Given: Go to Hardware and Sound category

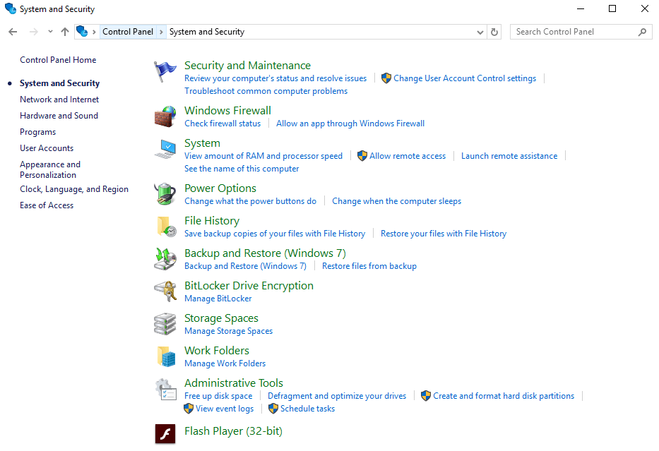Looking at the screenshot, I should 59,116.
